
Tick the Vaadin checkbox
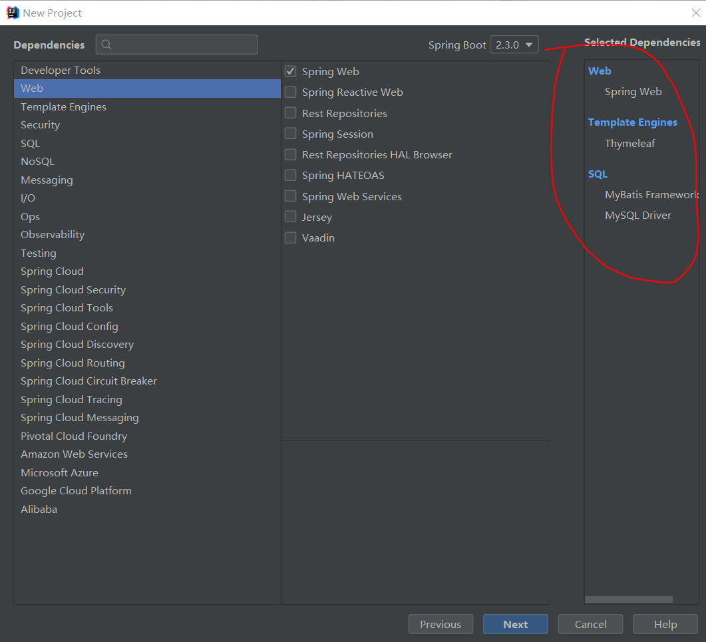coord(291,238)
